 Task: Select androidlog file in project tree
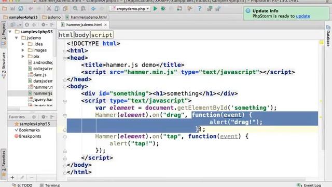40,62
